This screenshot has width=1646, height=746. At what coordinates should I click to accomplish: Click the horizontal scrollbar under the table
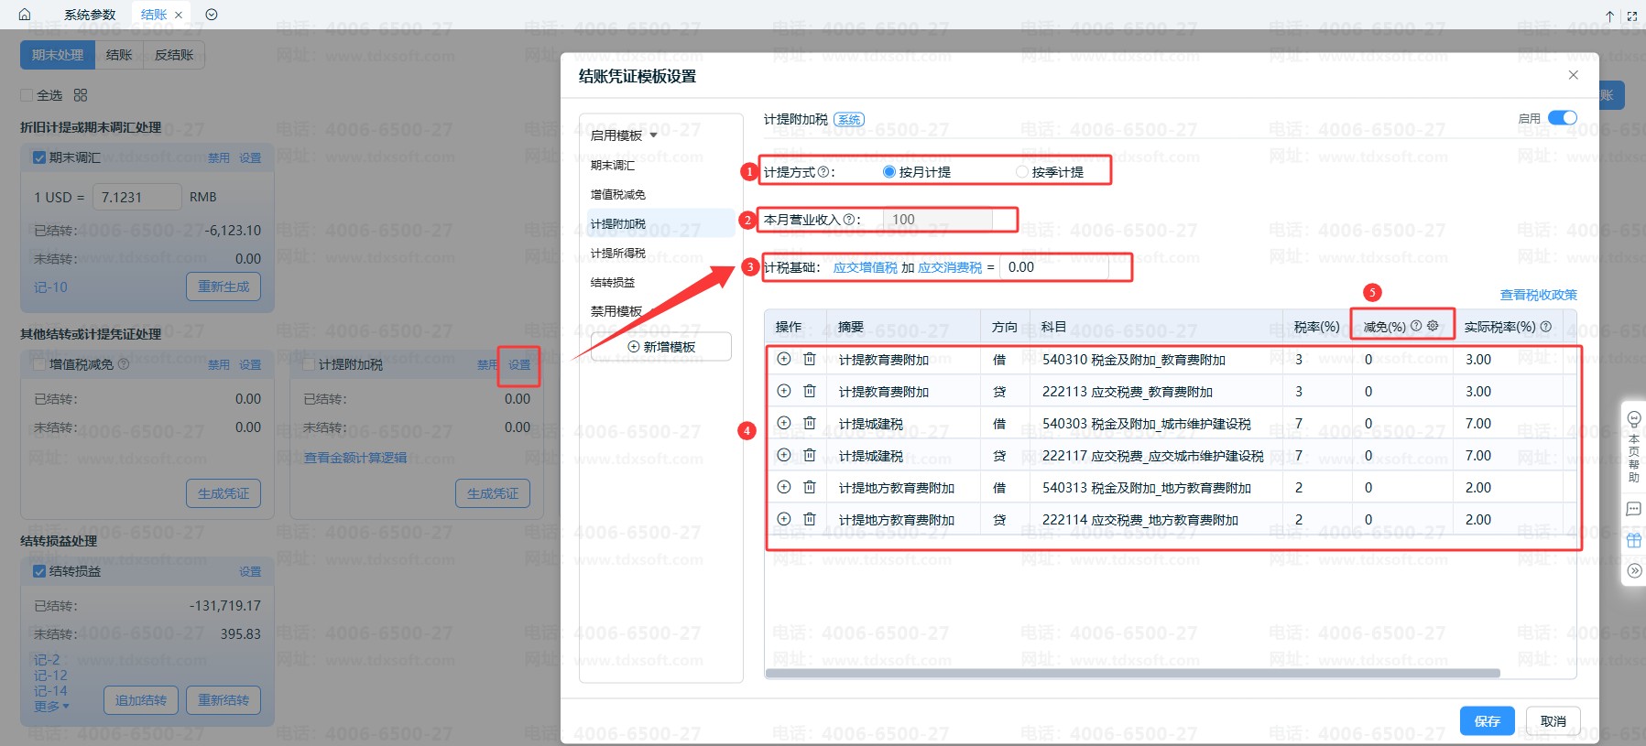coord(1133,673)
